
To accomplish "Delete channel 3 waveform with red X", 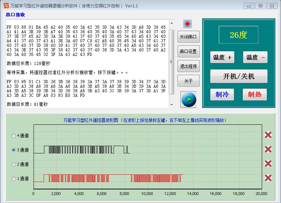I will tap(268, 150).
